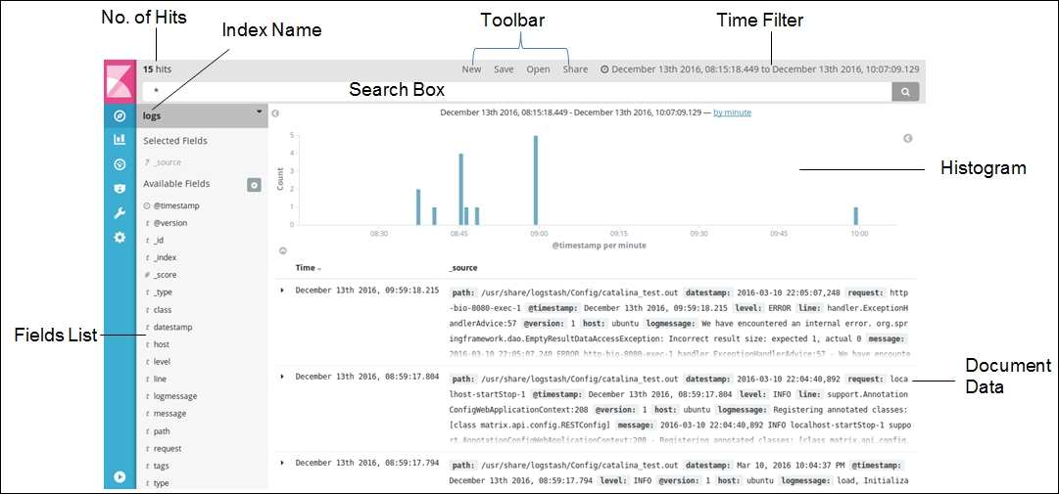1059x494 pixels.
Task: Click the search magnifier button
Action: tap(905, 91)
